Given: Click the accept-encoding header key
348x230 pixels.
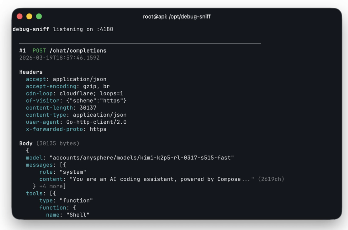Looking at the screenshot, I should [51, 86].
